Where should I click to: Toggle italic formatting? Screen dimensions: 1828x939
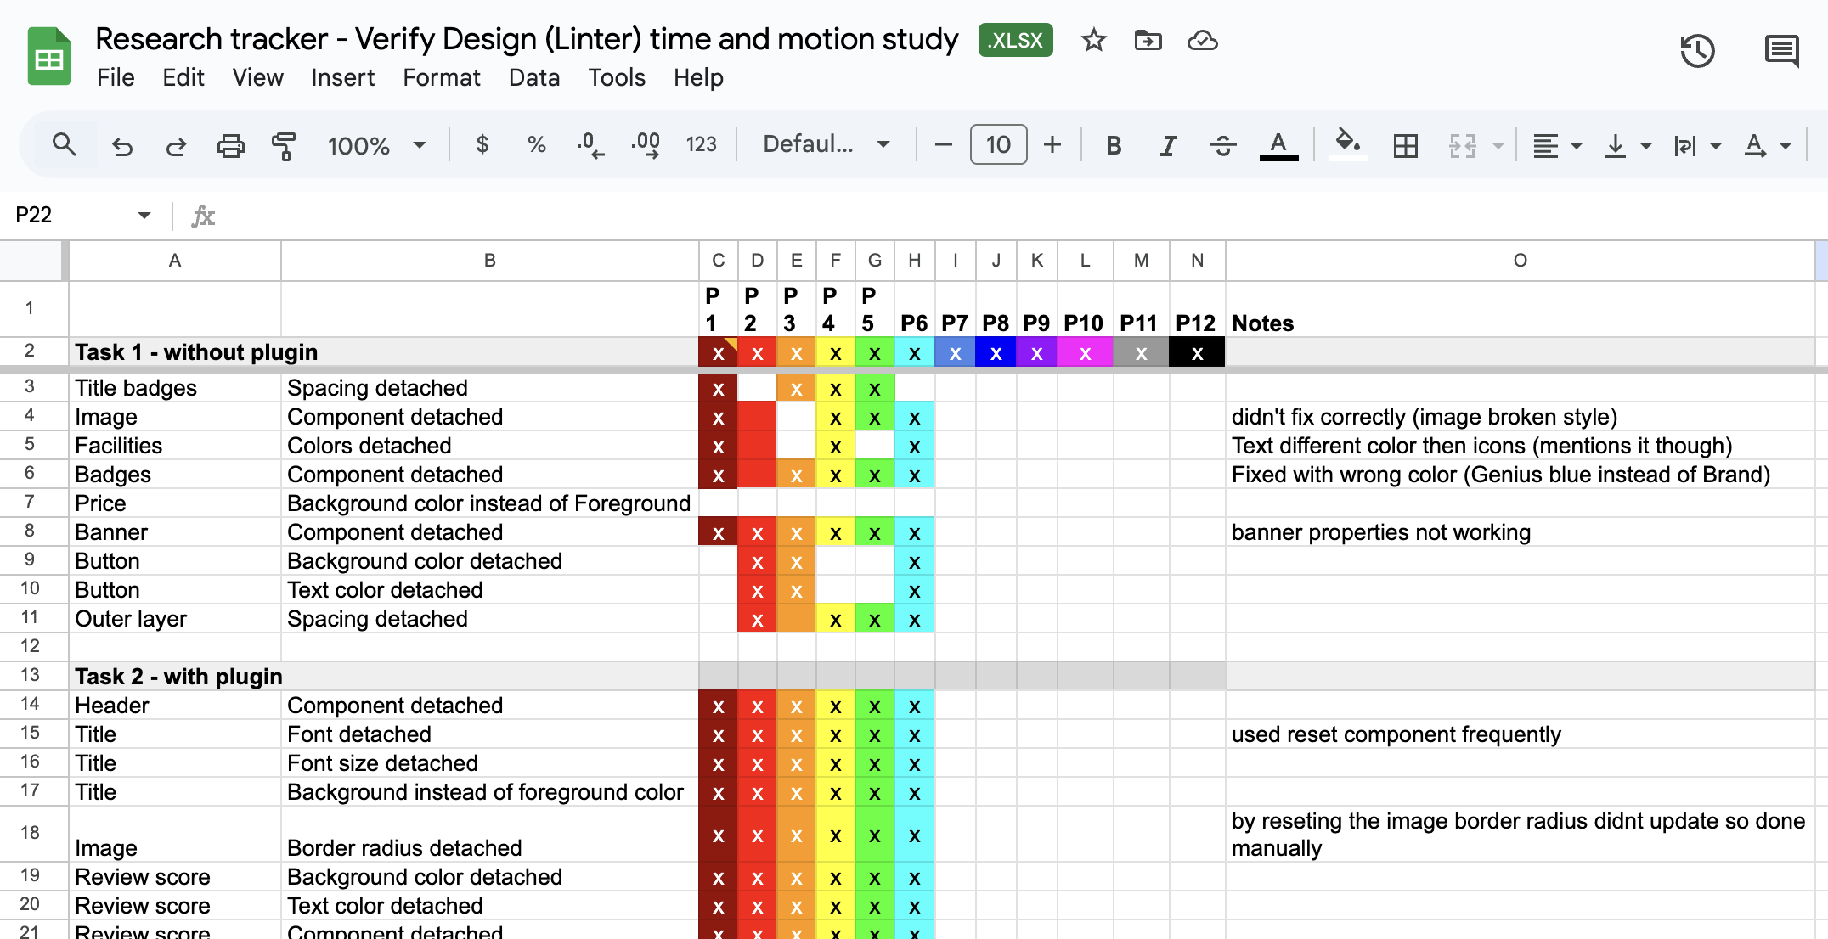(x=1167, y=144)
